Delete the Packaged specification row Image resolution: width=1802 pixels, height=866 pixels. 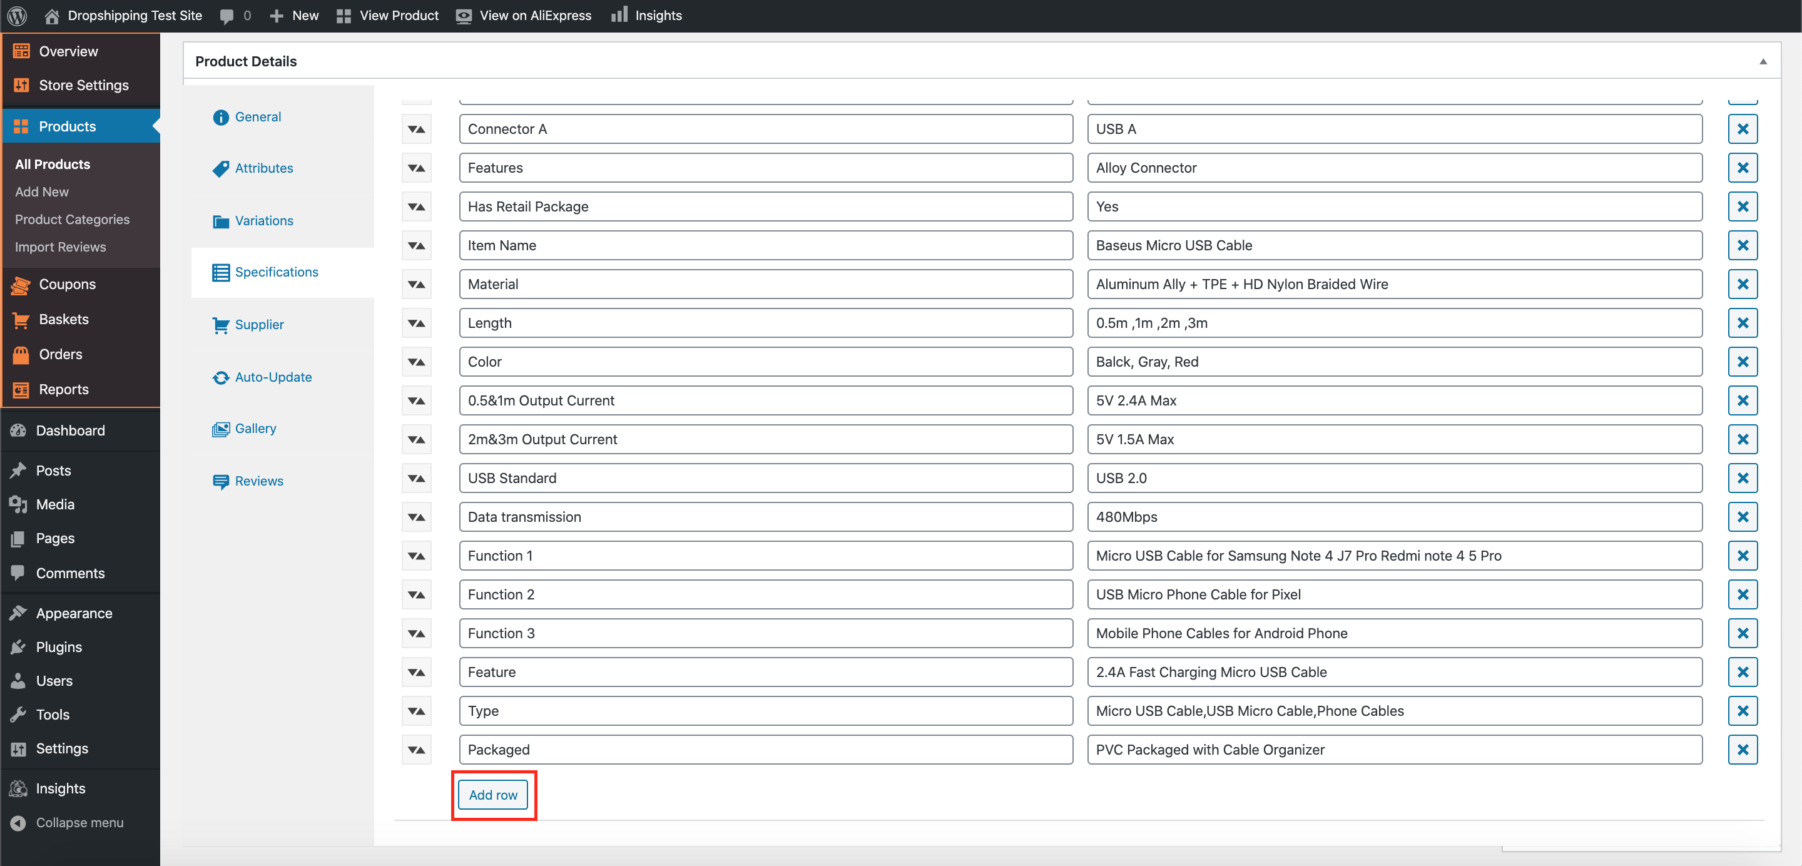[x=1743, y=749]
